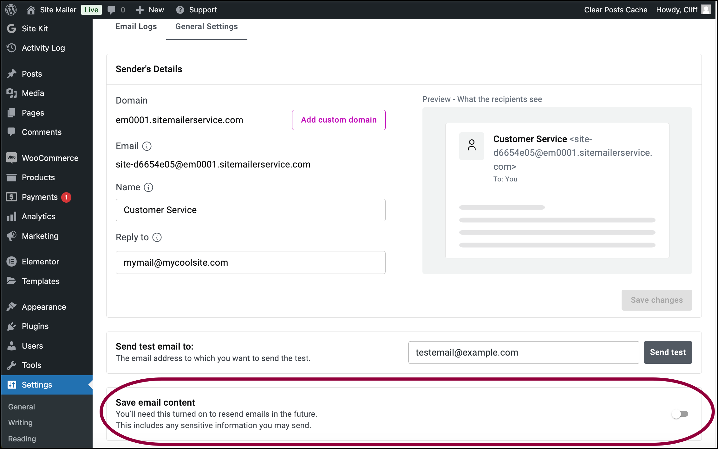Click the Elementor sidebar icon
718x449 pixels.
tap(11, 262)
